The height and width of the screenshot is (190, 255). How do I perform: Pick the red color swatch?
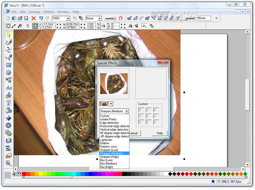point(24,174)
